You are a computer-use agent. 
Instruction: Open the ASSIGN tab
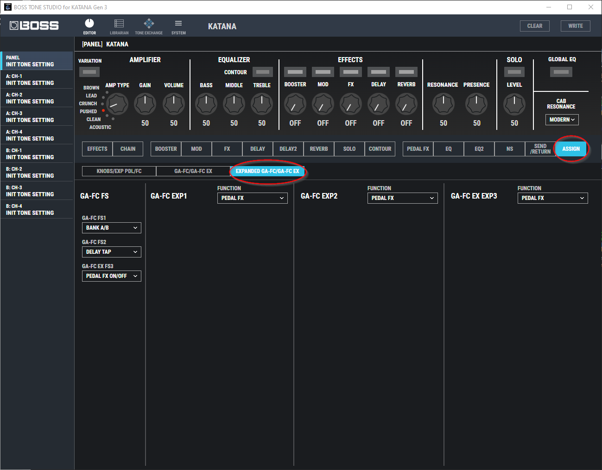click(571, 149)
